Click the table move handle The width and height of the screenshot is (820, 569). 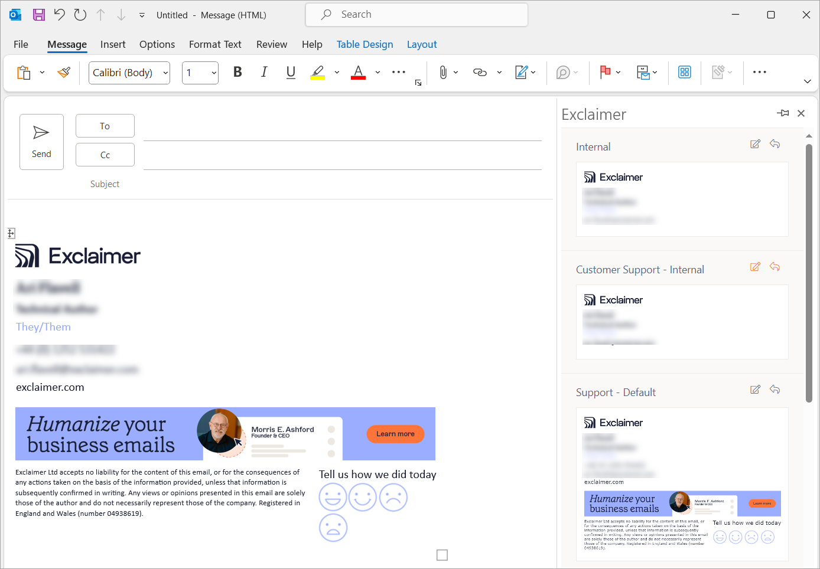click(11, 233)
